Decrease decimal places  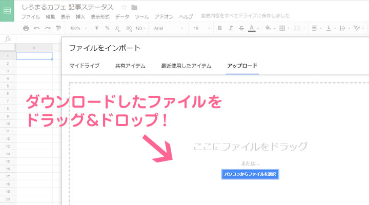point(118,29)
